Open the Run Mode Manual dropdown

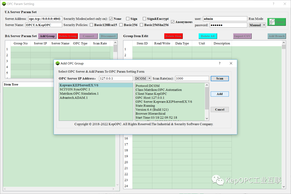[x=257, y=25]
